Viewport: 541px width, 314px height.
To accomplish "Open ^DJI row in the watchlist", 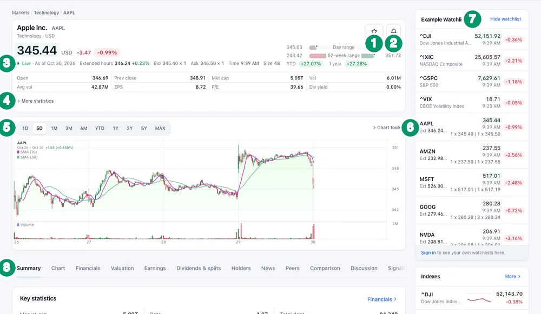I will (472, 39).
